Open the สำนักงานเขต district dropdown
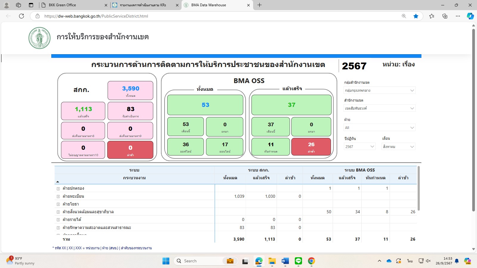477x268 pixels. [x=379, y=108]
